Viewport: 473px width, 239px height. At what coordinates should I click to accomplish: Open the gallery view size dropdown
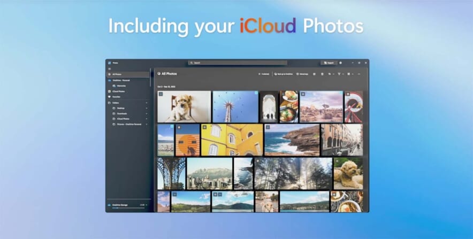[350, 74]
